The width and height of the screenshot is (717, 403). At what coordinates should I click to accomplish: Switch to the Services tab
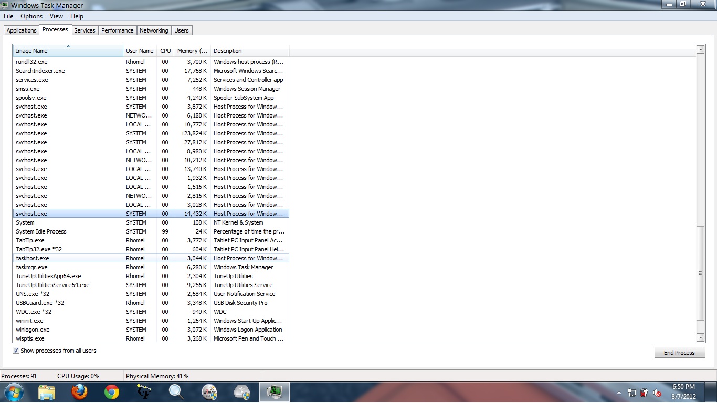click(x=85, y=30)
